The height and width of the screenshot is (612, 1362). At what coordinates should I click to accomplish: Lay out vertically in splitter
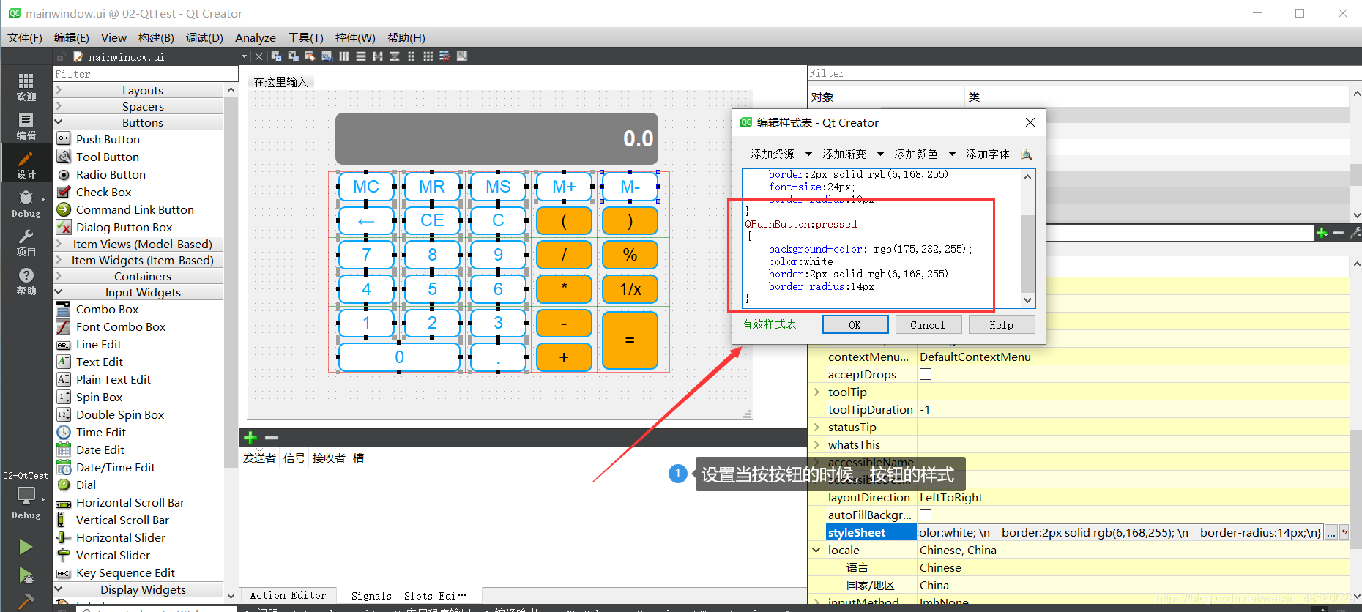coord(394,56)
